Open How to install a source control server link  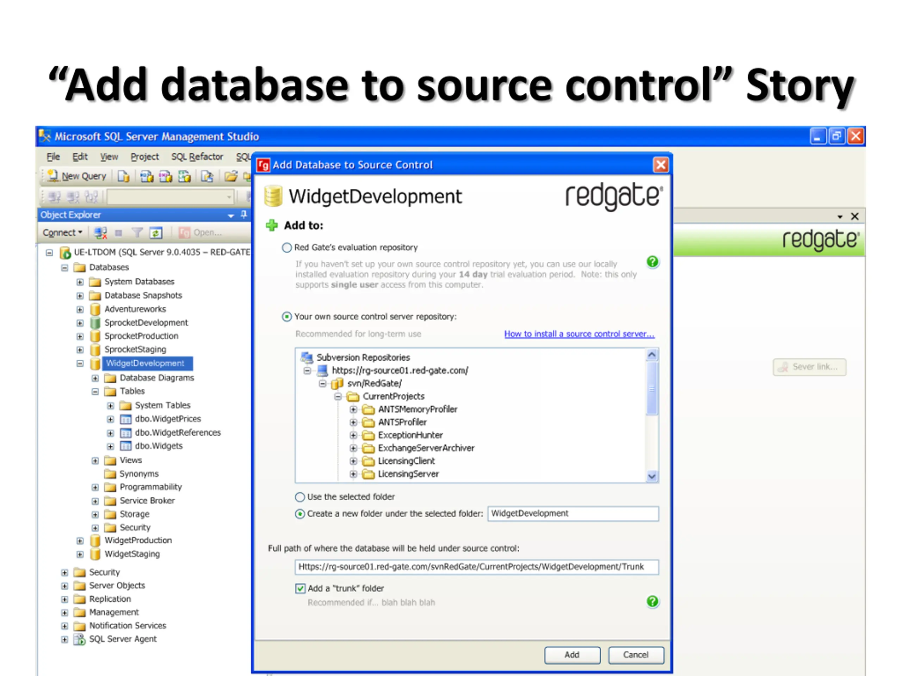tap(579, 334)
